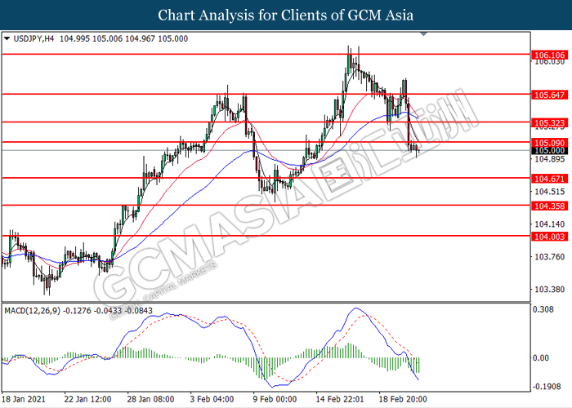
Task: Click the dropdown triangle before USDJPY,H4
Action: click(x=7, y=38)
